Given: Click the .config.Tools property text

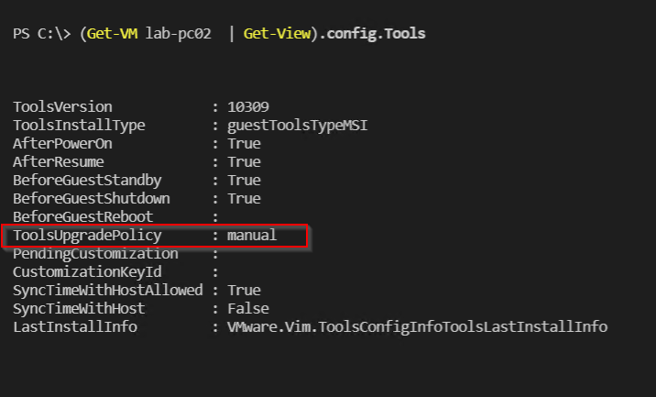Looking at the screenshot, I should coord(369,34).
